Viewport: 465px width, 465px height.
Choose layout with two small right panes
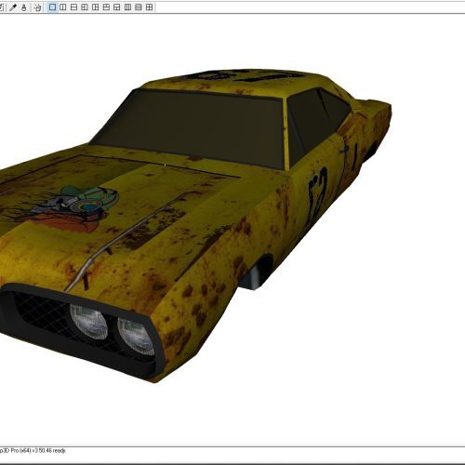click(x=95, y=7)
